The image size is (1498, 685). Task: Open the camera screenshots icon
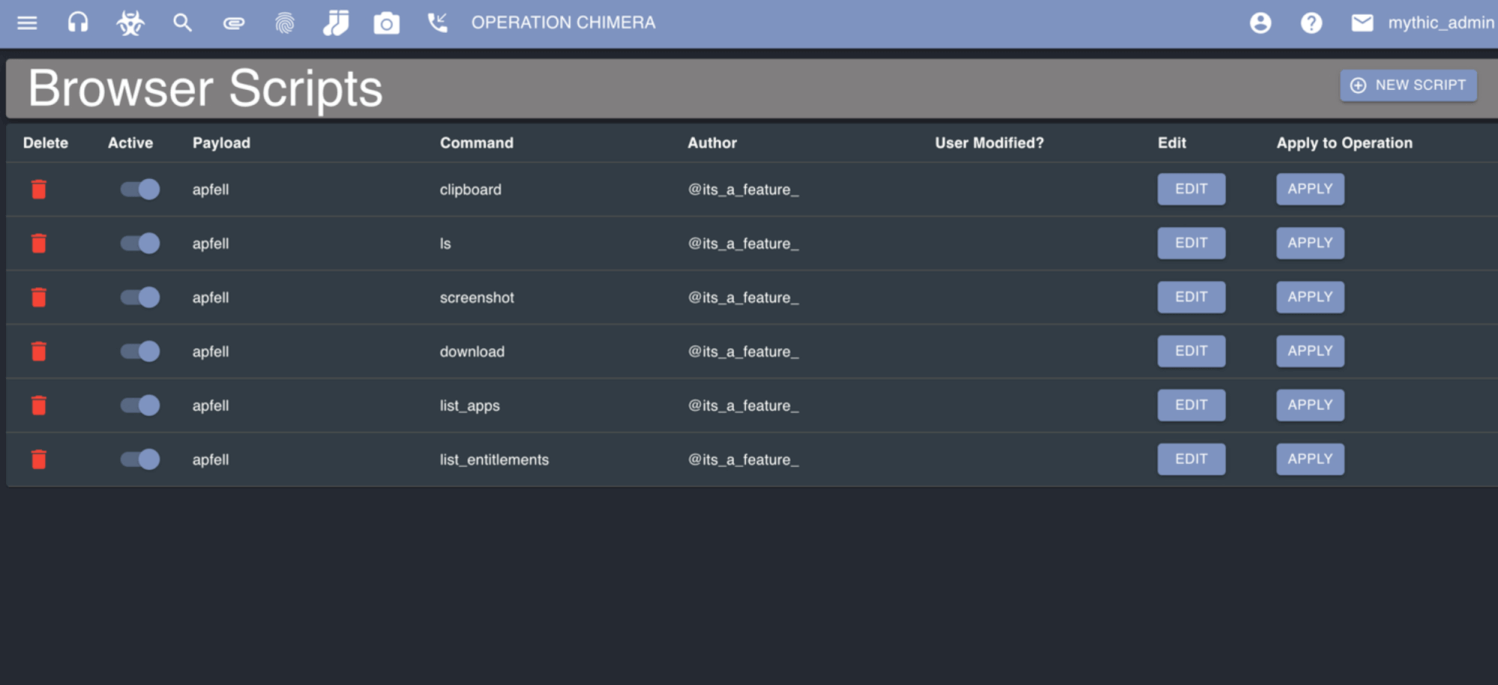click(x=386, y=23)
